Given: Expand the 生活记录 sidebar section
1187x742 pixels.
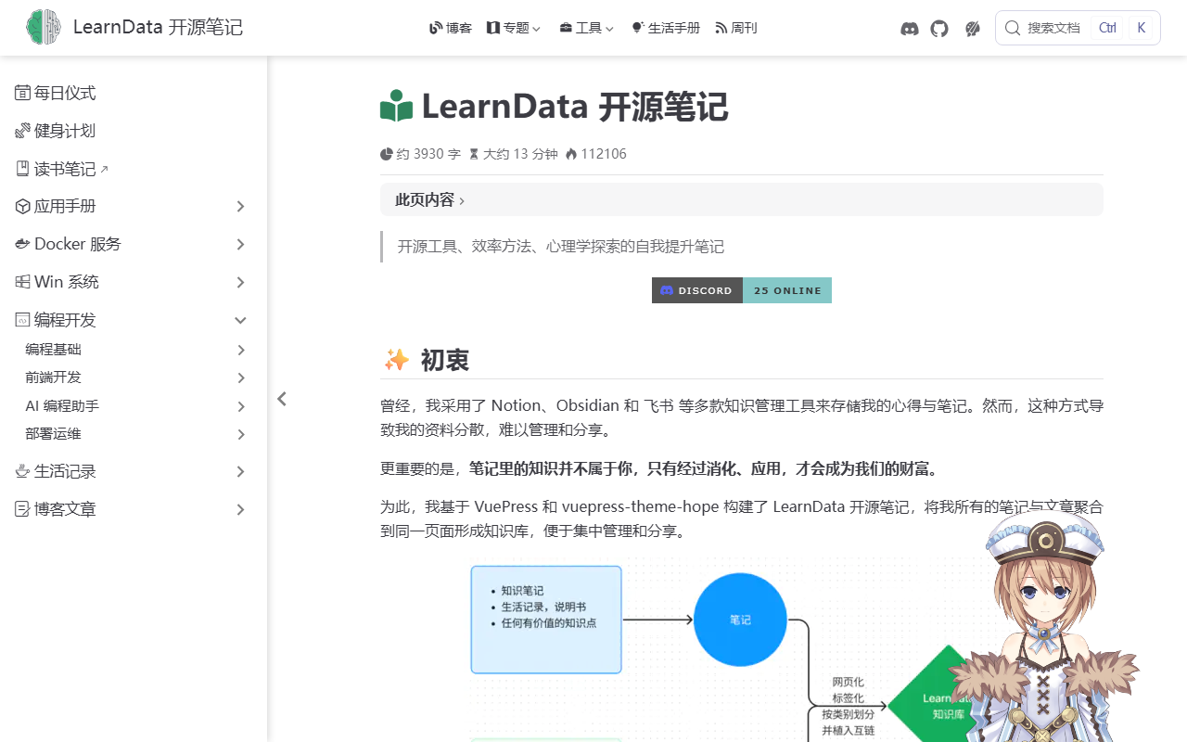Looking at the screenshot, I should (240, 471).
